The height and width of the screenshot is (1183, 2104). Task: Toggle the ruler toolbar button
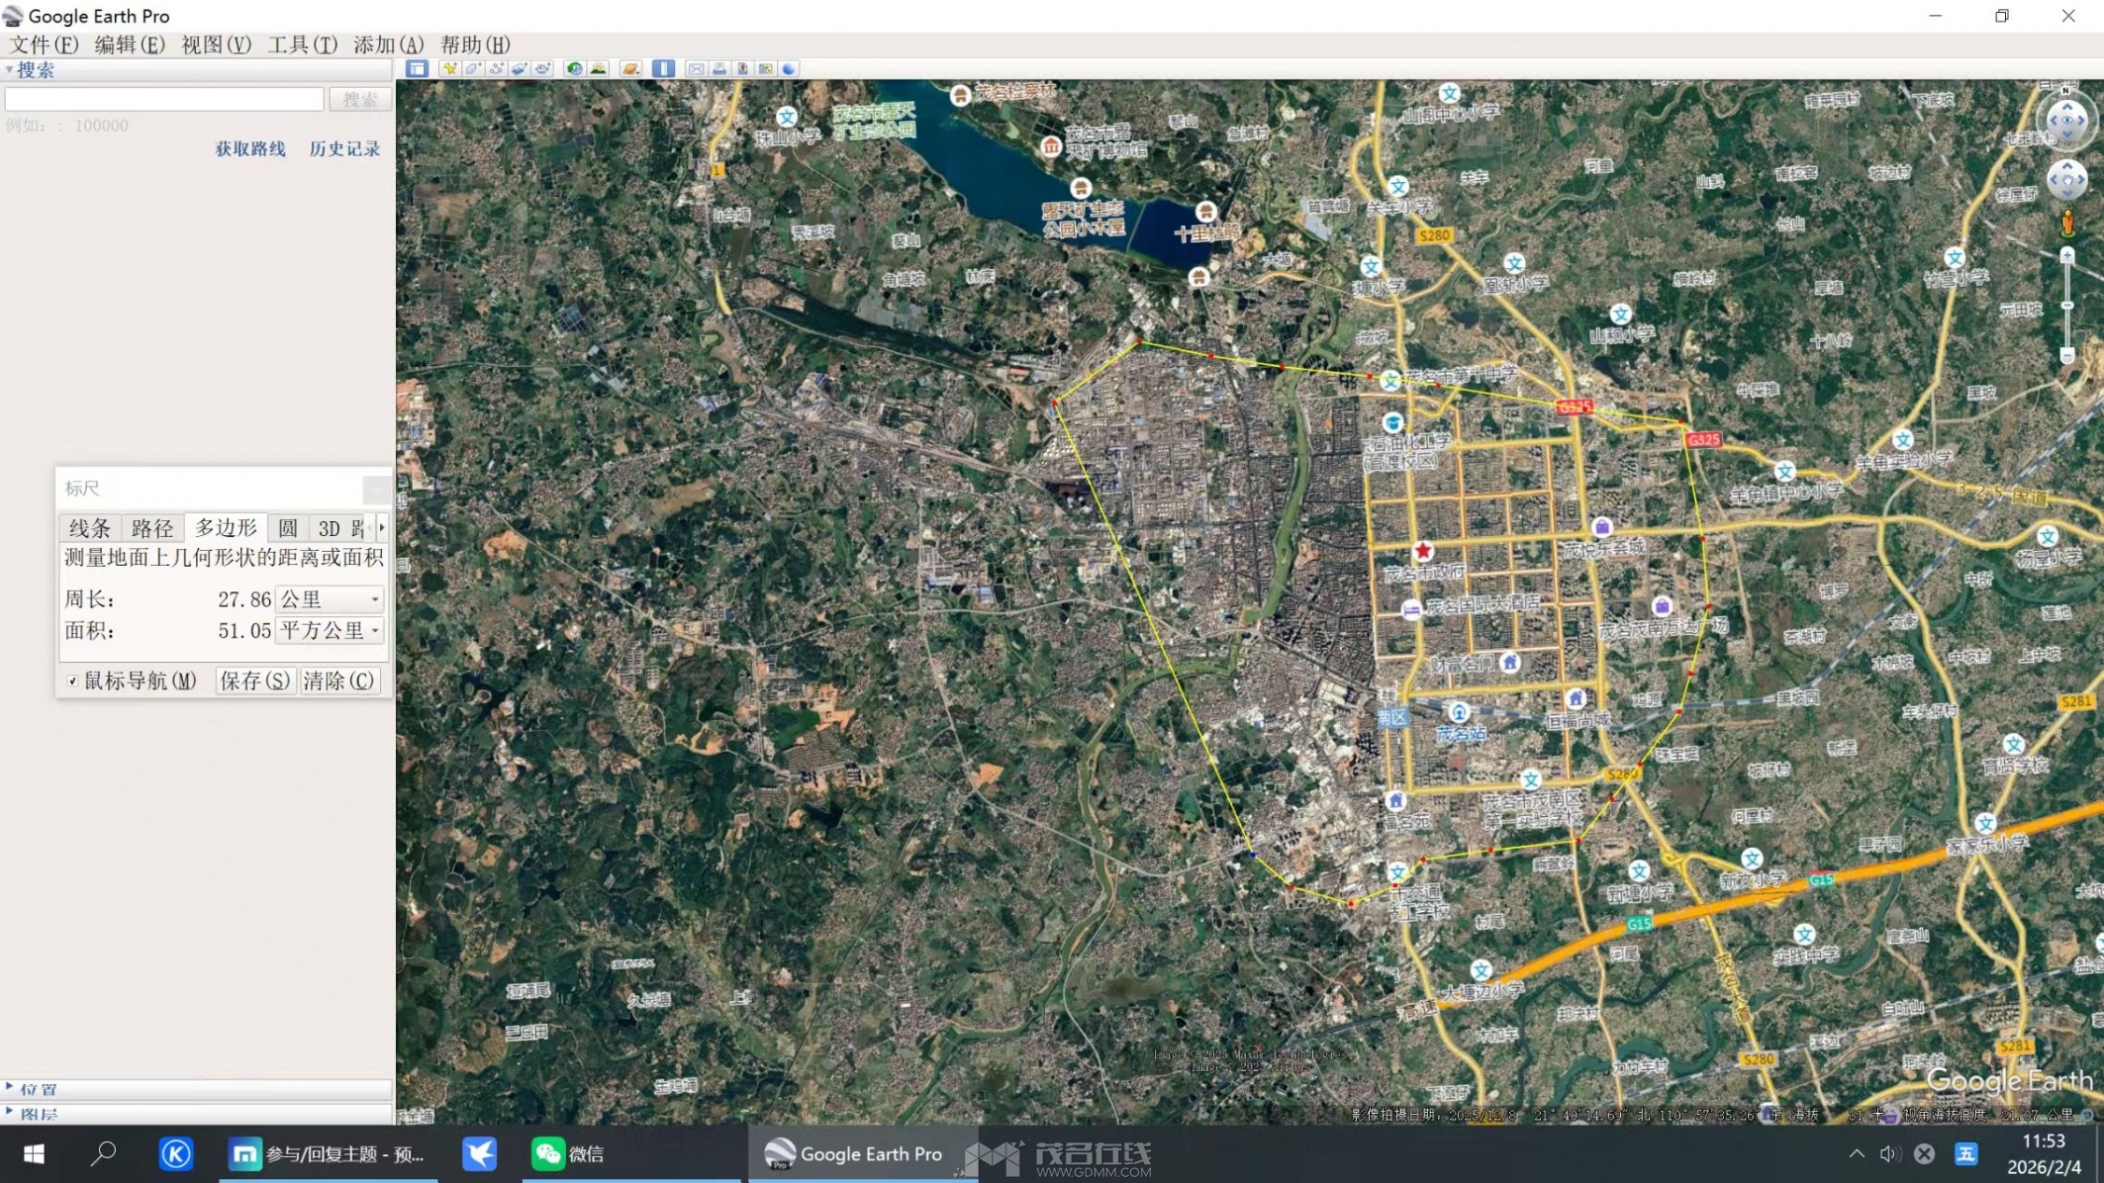click(x=664, y=68)
